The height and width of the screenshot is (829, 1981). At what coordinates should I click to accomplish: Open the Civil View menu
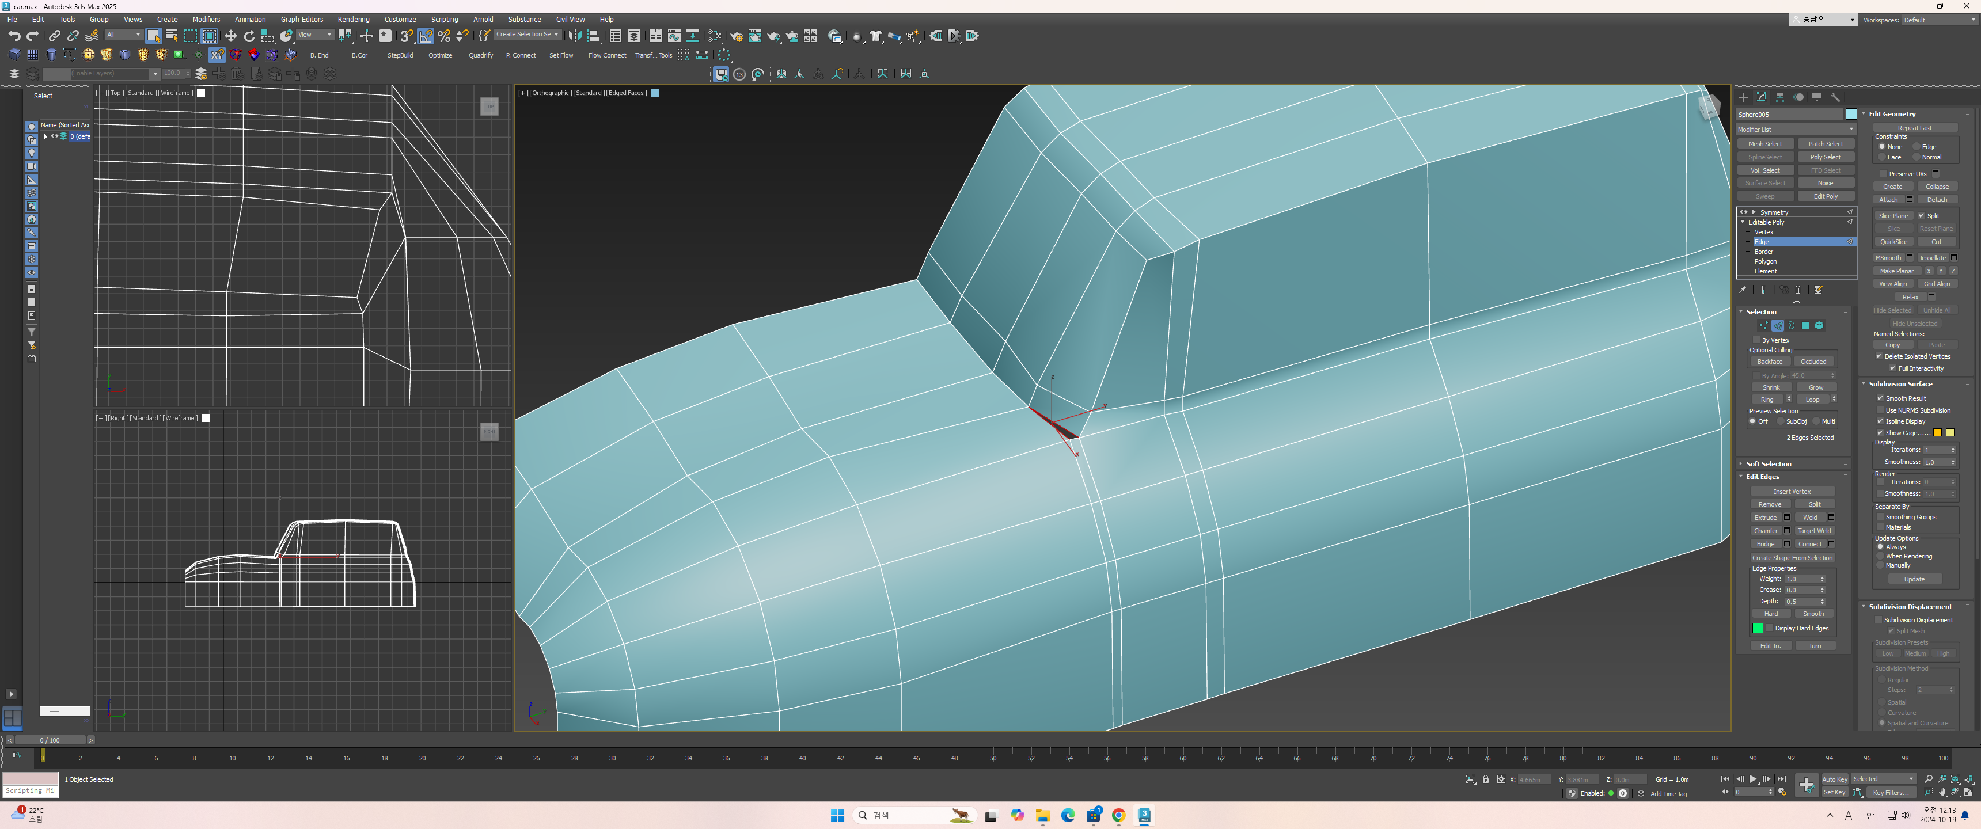pos(570,19)
